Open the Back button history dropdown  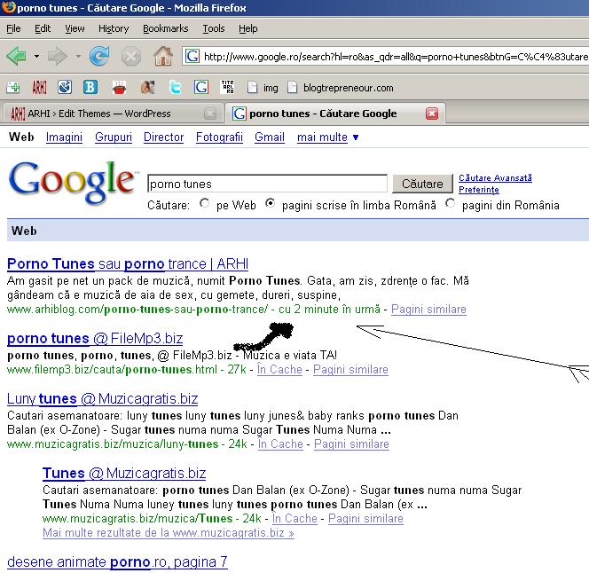(36, 57)
